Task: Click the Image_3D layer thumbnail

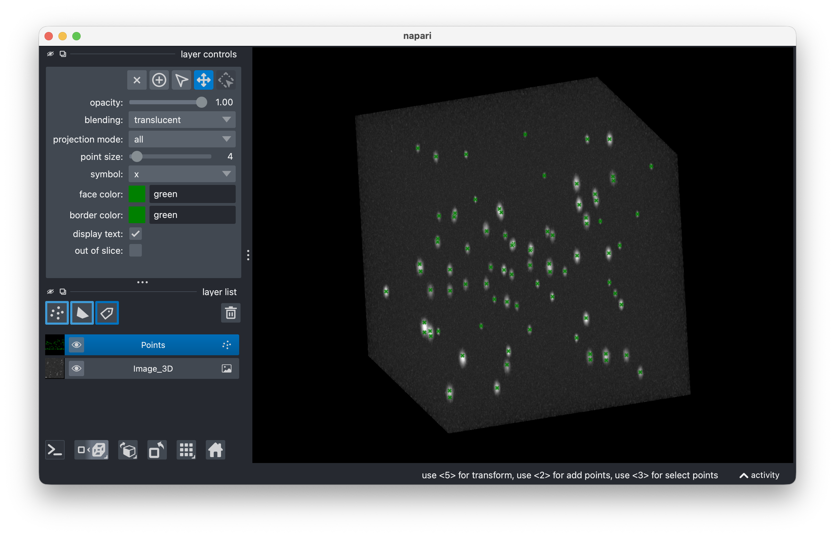Action: point(55,368)
